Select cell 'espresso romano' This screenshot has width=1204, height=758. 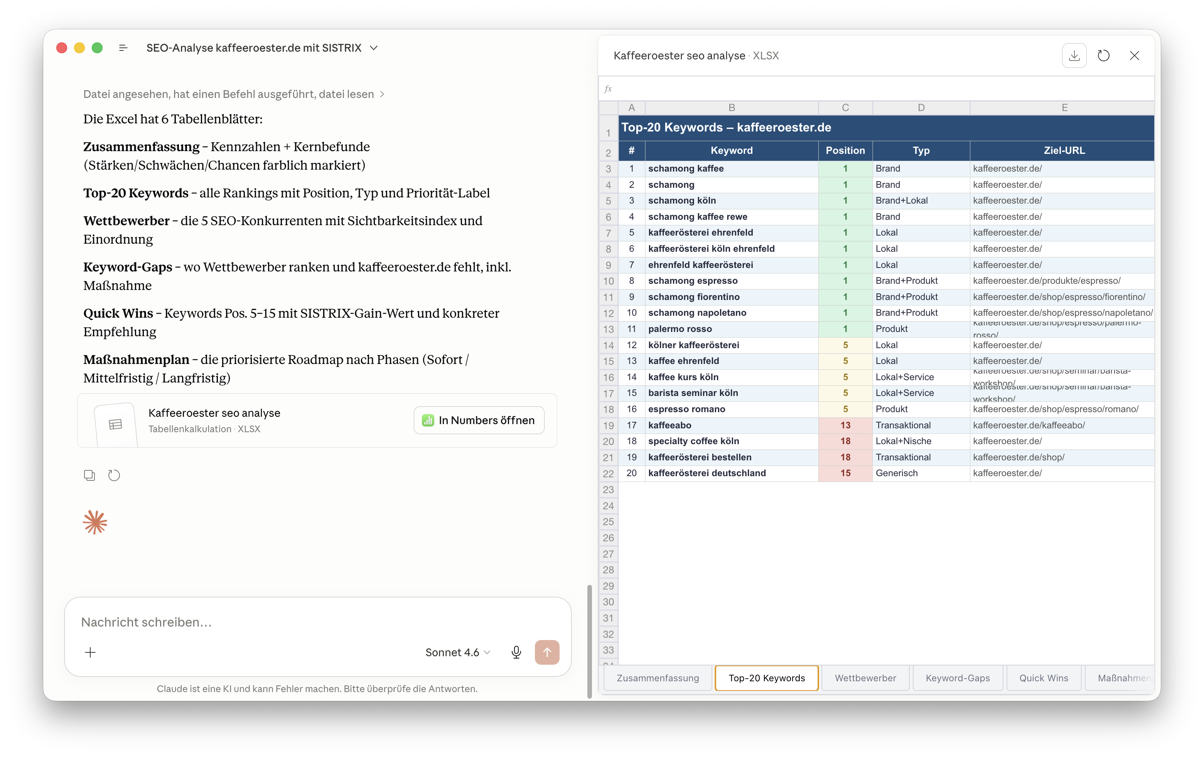point(732,409)
